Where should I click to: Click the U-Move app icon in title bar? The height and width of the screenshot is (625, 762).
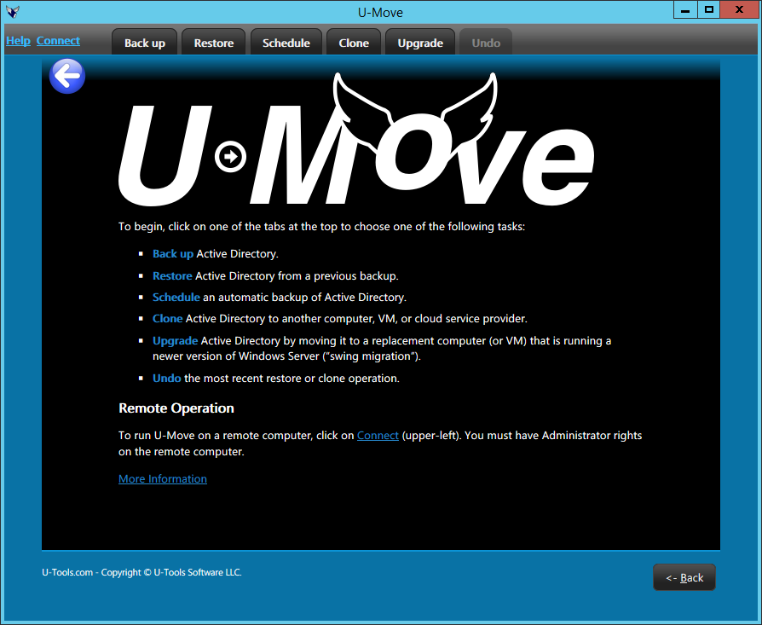13,12
